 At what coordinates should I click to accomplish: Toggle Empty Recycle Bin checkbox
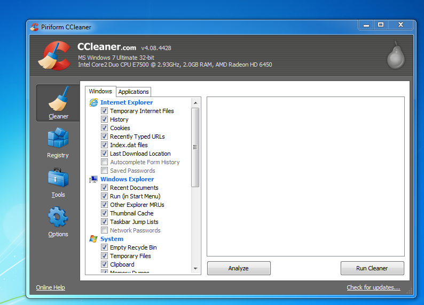(104, 247)
